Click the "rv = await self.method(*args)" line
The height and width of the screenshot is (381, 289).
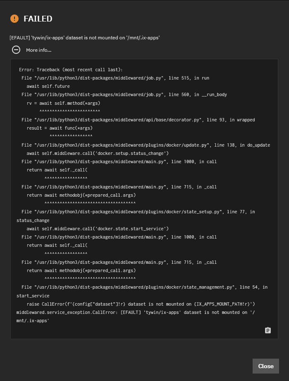coord(63,103)
